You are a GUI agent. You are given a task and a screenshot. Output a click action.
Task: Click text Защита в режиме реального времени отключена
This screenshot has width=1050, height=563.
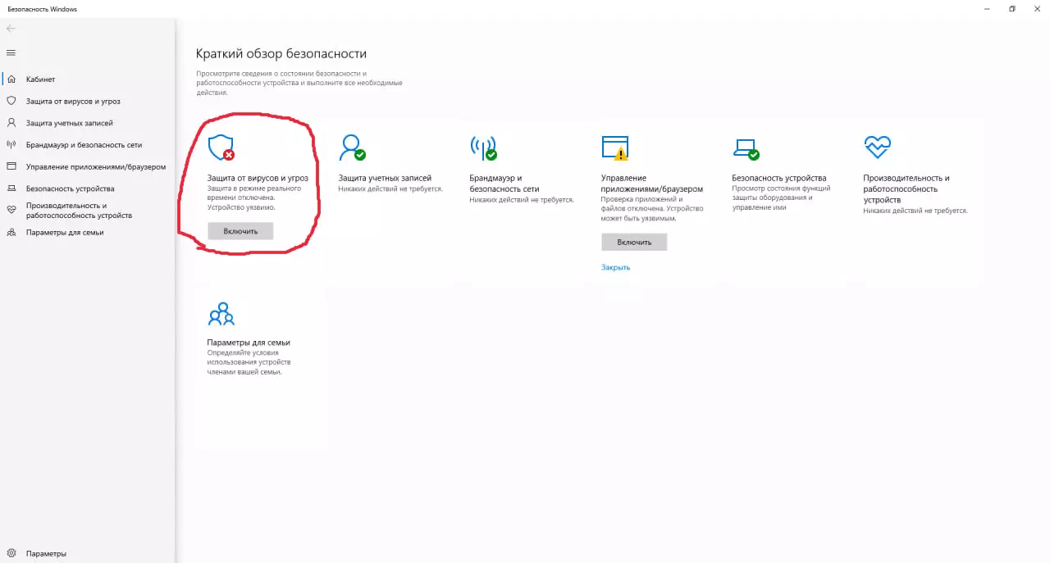[254, 193]
